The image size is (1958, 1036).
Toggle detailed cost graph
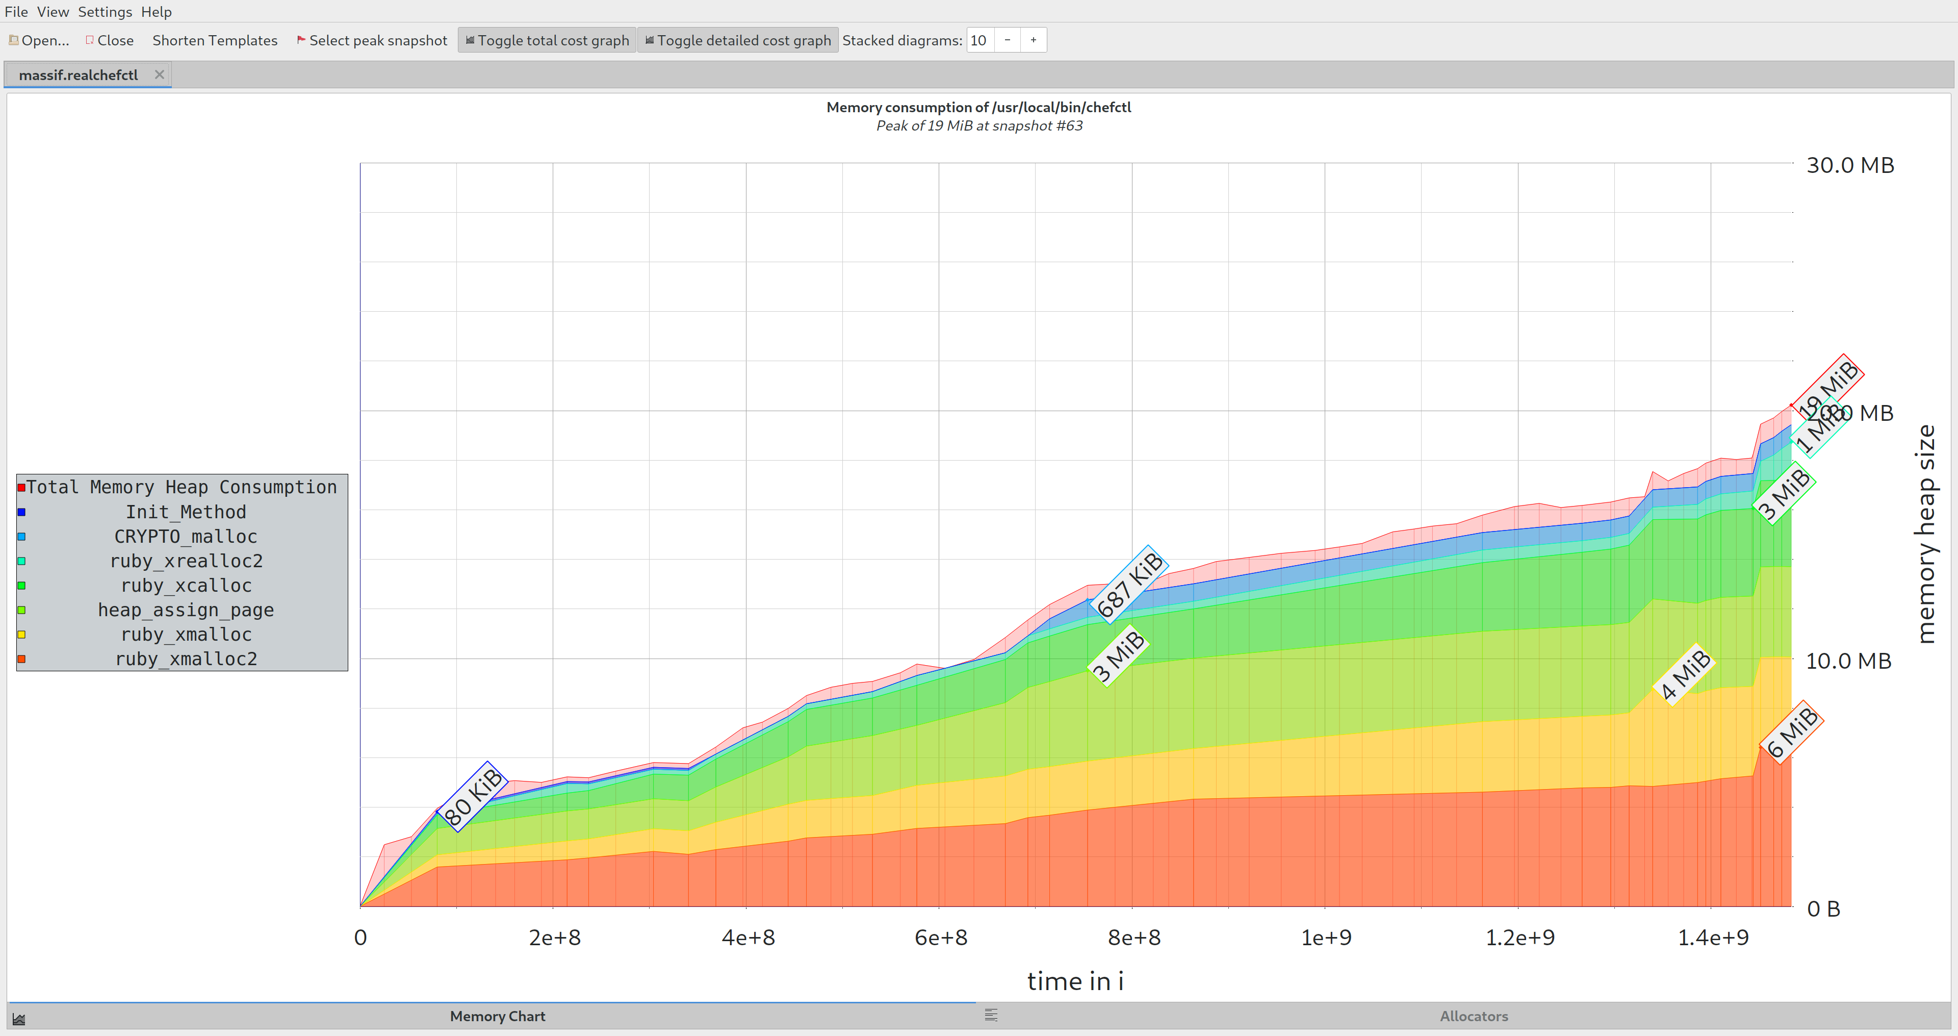737,40
